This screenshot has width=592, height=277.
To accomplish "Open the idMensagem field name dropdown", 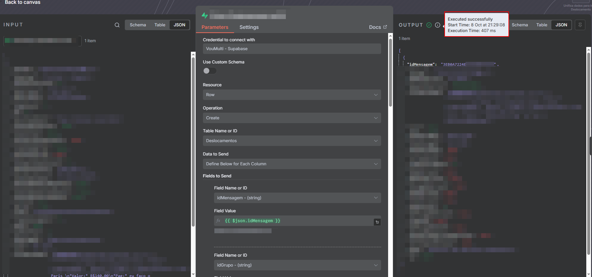I will (x=298, y=198).
